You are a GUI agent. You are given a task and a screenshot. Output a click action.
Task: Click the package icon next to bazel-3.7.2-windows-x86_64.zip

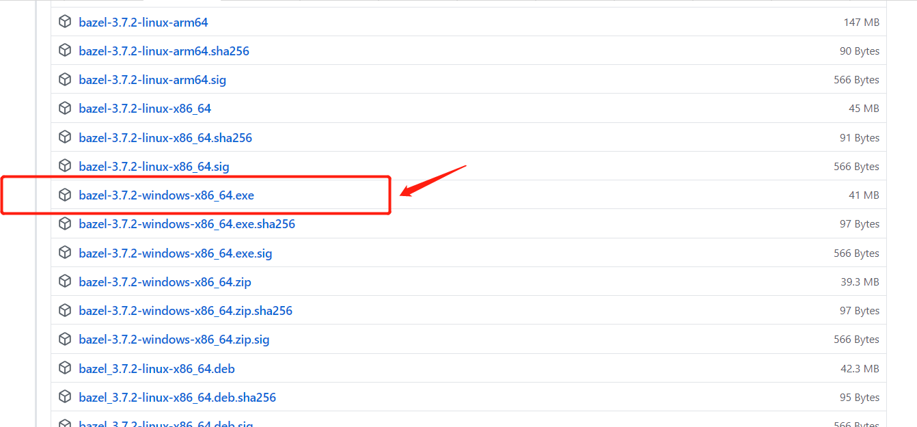64,281
